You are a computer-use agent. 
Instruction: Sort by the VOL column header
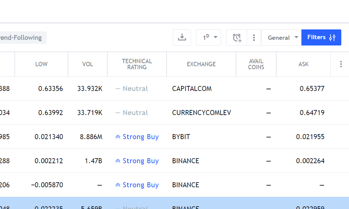click(x=88, y=64)
